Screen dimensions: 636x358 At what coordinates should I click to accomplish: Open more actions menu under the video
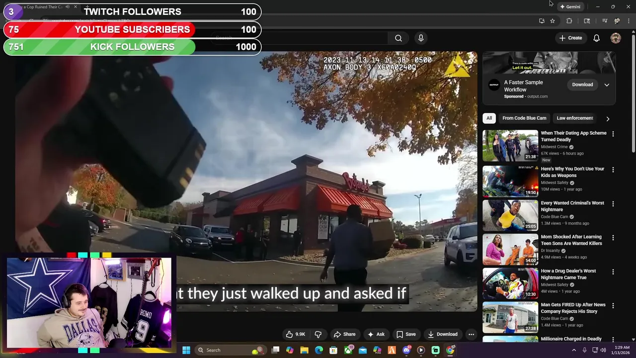(x=471, y=334)
